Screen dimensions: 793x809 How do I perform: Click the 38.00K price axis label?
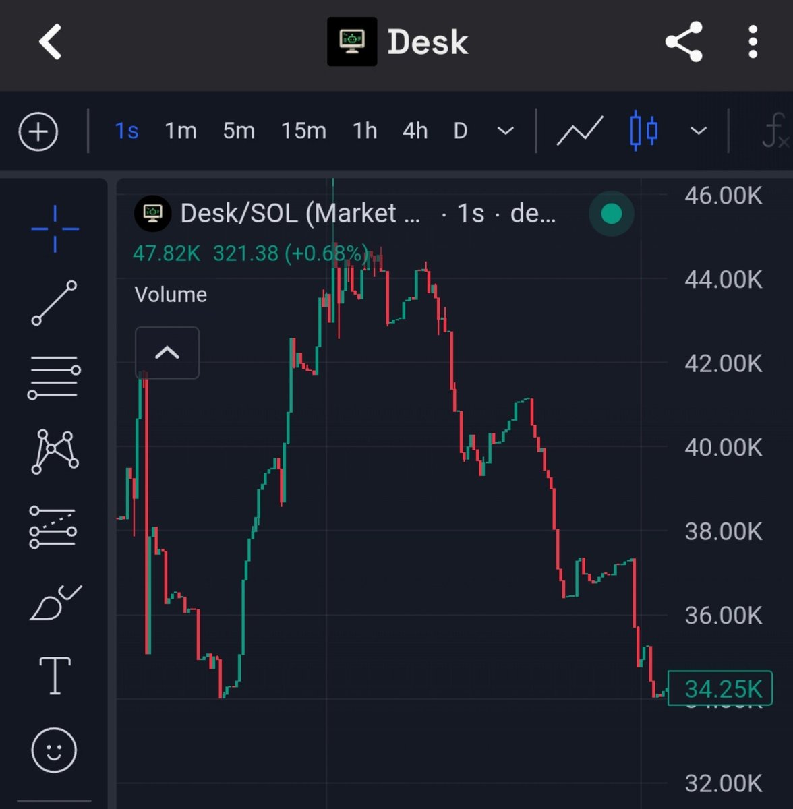(x=724, y=531)
